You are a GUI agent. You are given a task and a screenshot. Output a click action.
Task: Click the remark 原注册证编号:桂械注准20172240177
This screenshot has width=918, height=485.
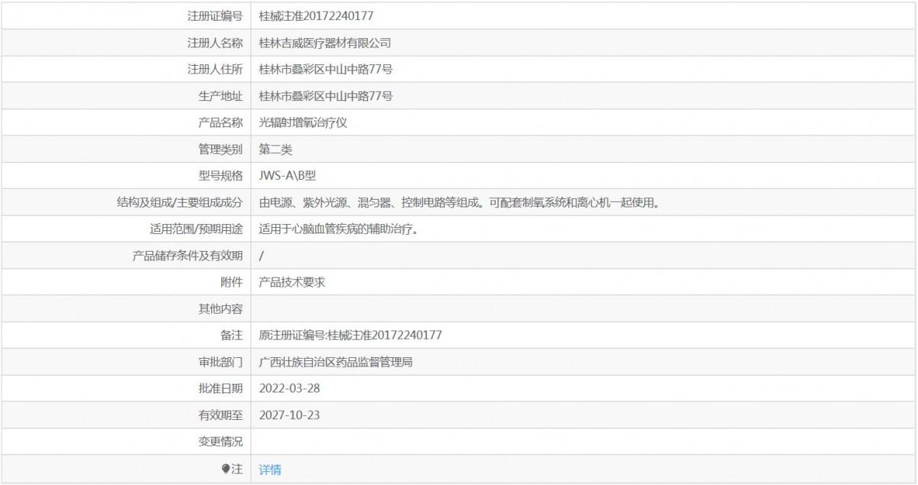point(350,335)
